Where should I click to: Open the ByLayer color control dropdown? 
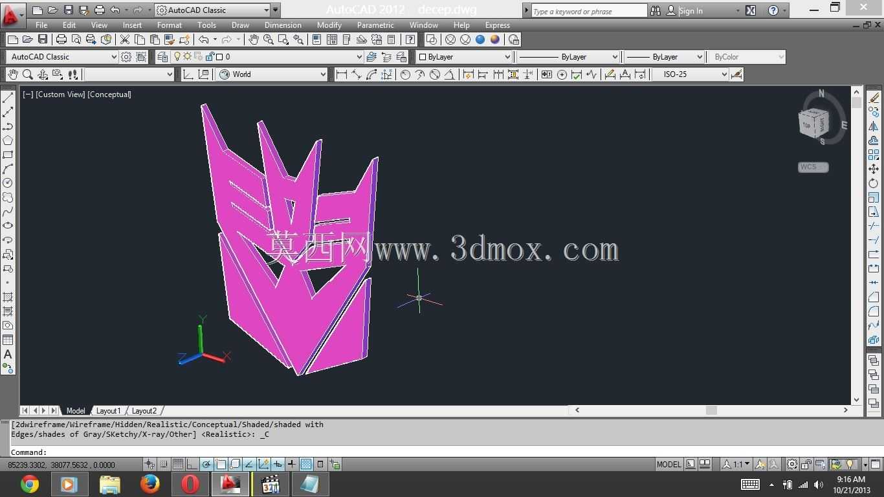[507, 57]
